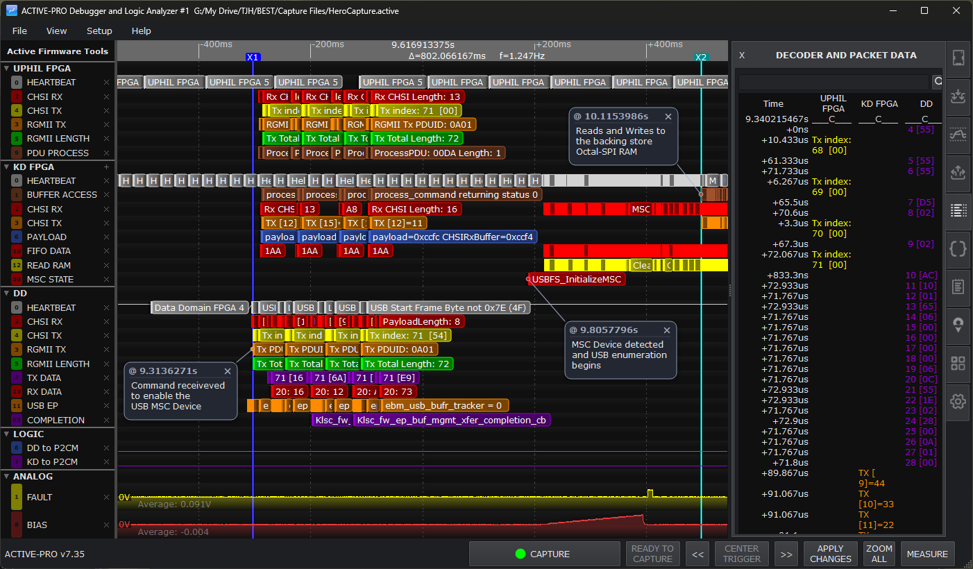Click the 'Active Firmware Tools' header
The width and height of the screenshot is (973, 569).
[x=58, y=51]
